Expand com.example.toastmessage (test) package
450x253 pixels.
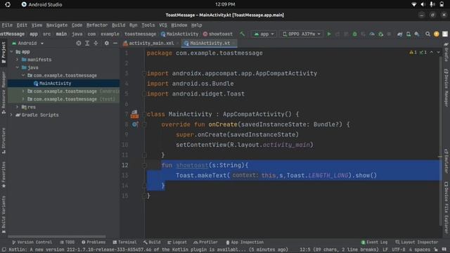click(x=23, y=99)
